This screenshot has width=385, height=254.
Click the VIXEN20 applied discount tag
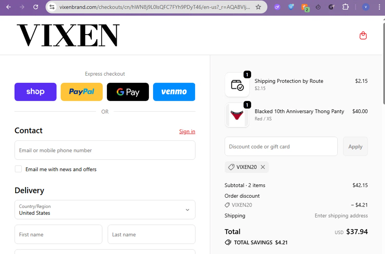tap(247, 167)
